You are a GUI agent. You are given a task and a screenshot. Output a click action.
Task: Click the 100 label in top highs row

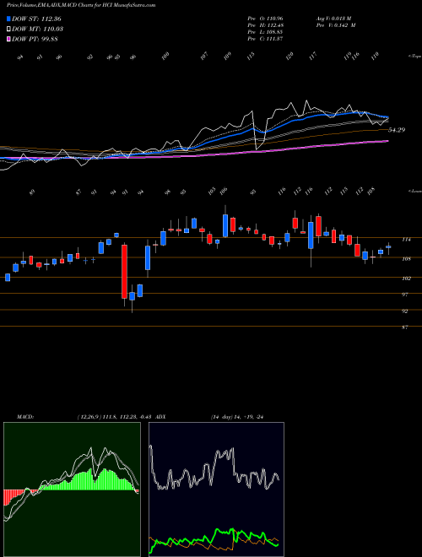point(165,57)
